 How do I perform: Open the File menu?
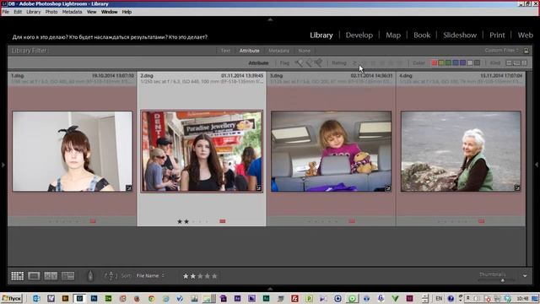click(6, 12)
